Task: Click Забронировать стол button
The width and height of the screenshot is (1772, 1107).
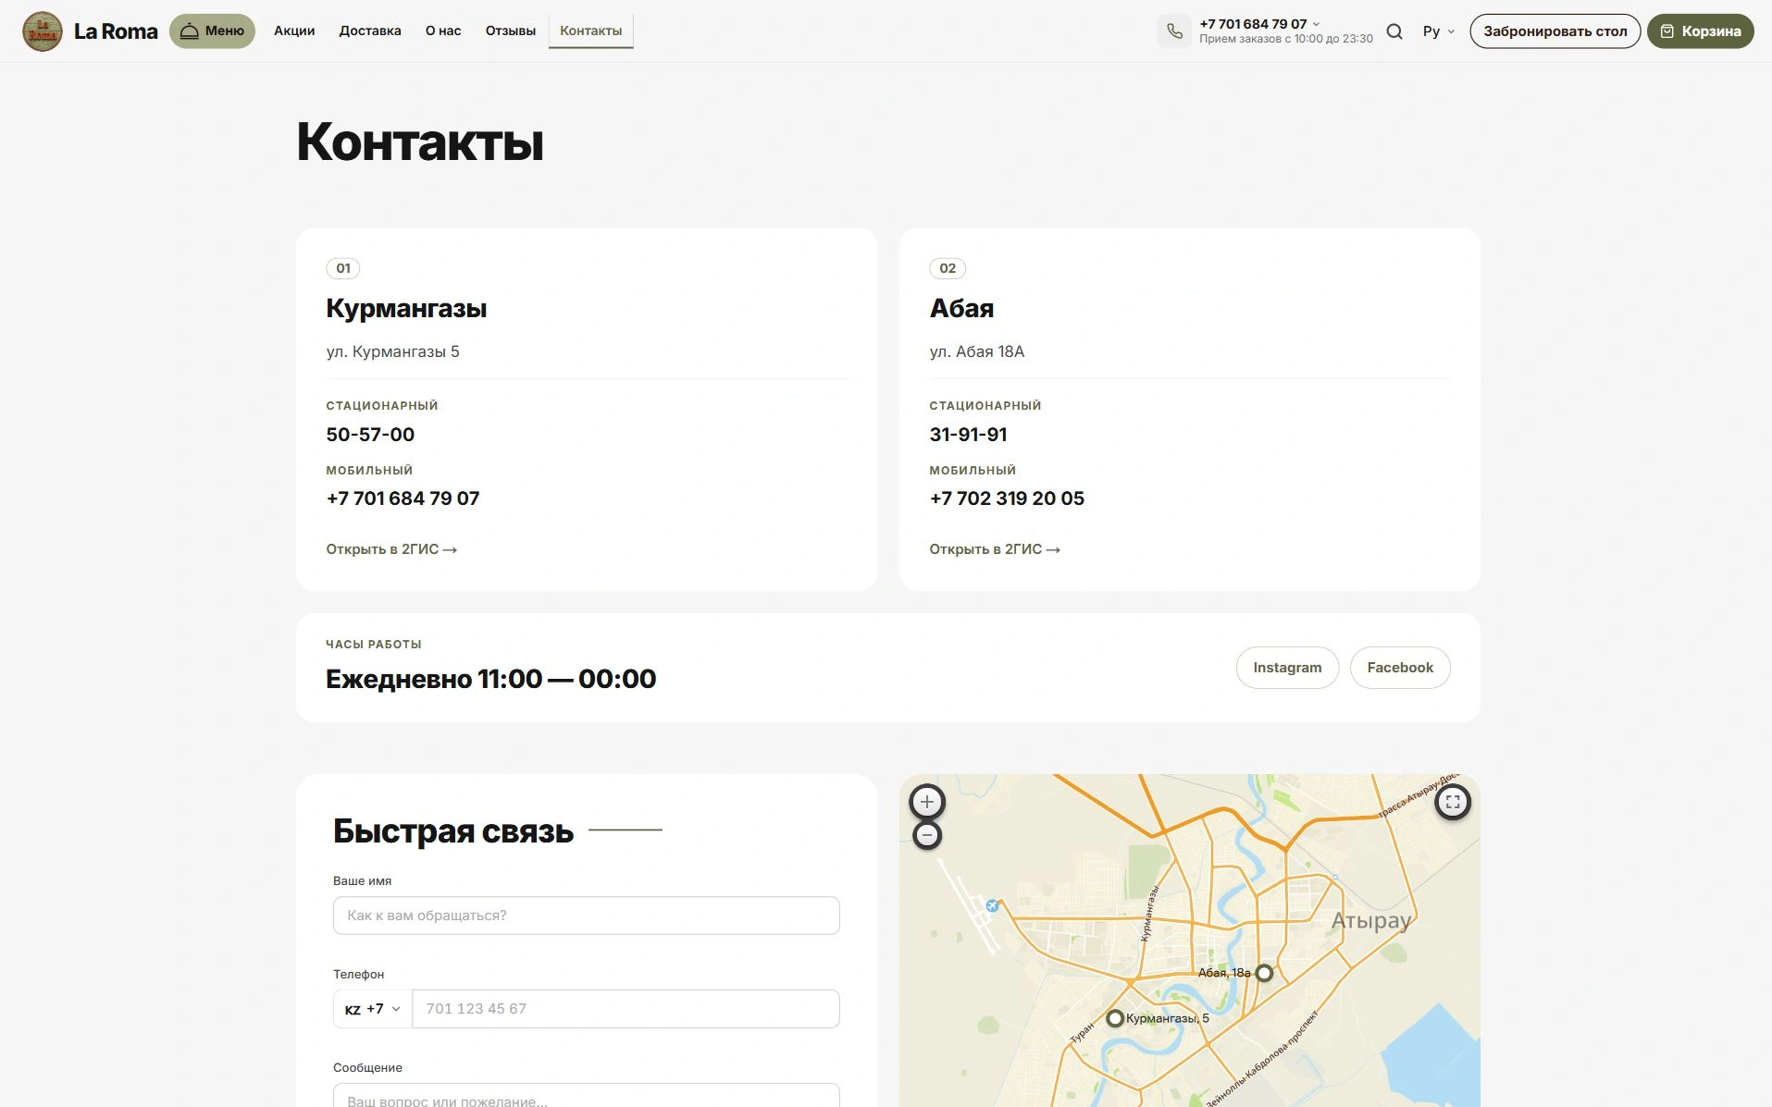Action: pyautogui.click(x=1555, y=31)
